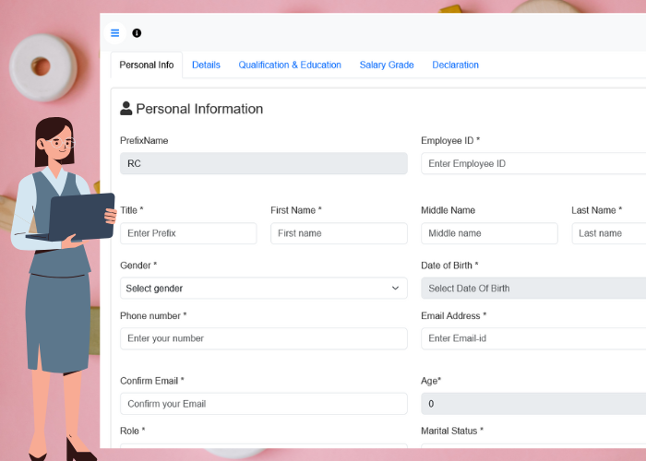
Task: Open the Details tab
Action: coord(206,65)
